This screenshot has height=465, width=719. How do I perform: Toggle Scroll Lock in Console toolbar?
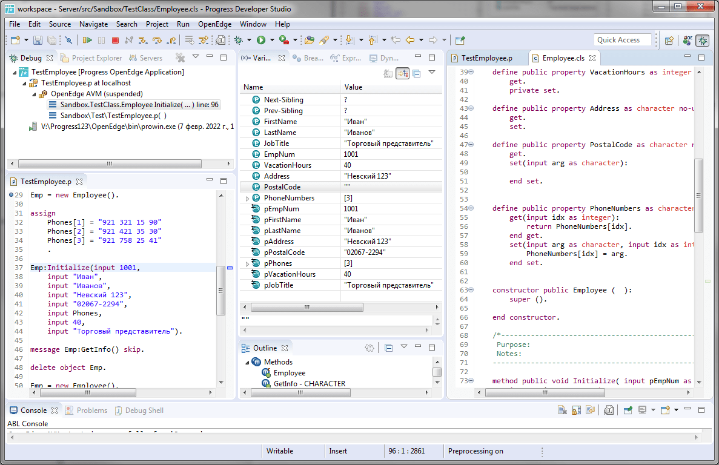tap(577, 410)
